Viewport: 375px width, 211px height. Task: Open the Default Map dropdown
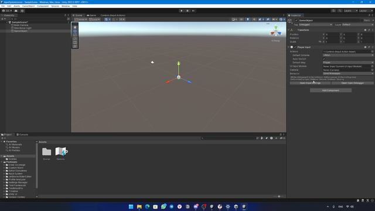tap(348, 63)
